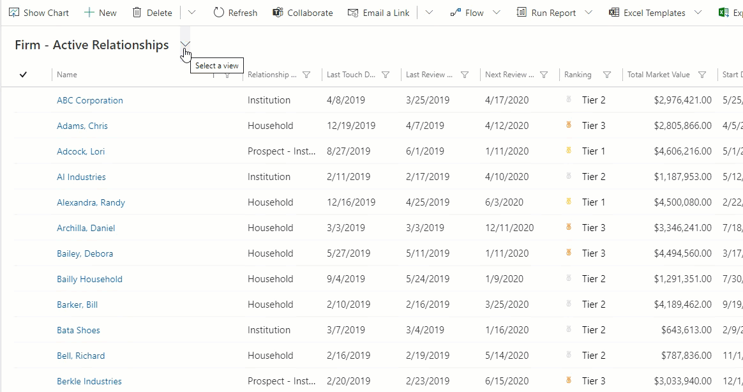
Task: Filter the Total Market Value column
Action: click(702, 75)
